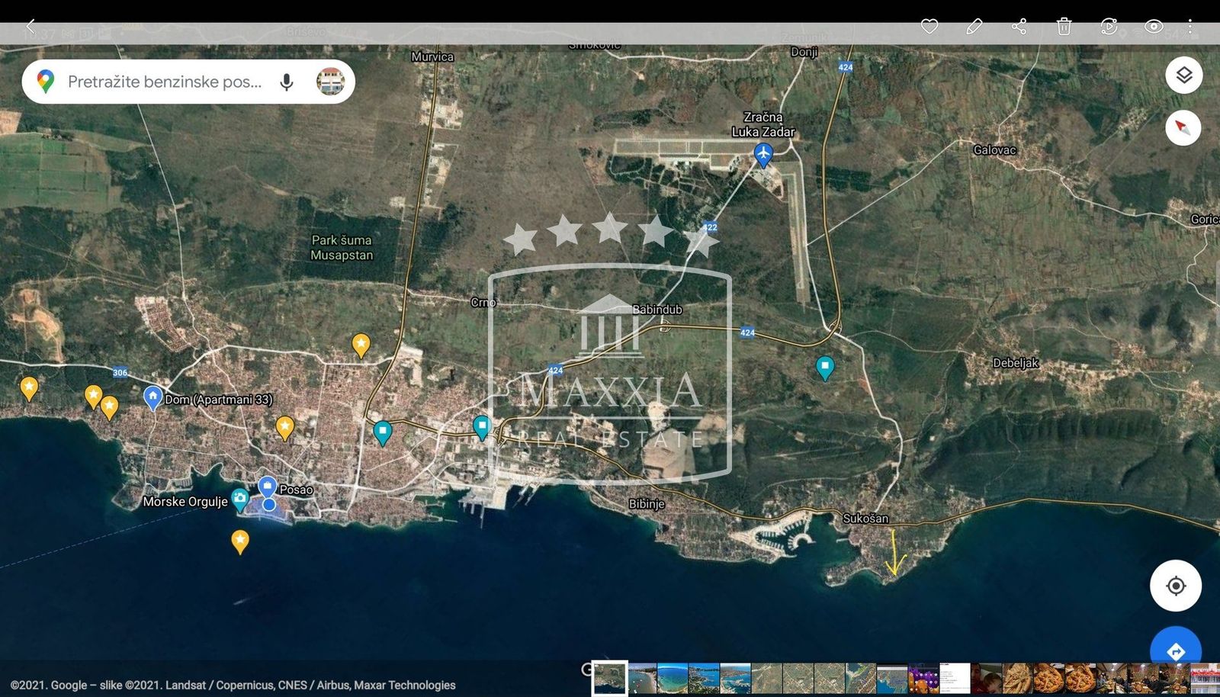1220x697 pixels.
Task: Tap the Dom (Apartmani 33) label
Action: click(x=219, y=400)
